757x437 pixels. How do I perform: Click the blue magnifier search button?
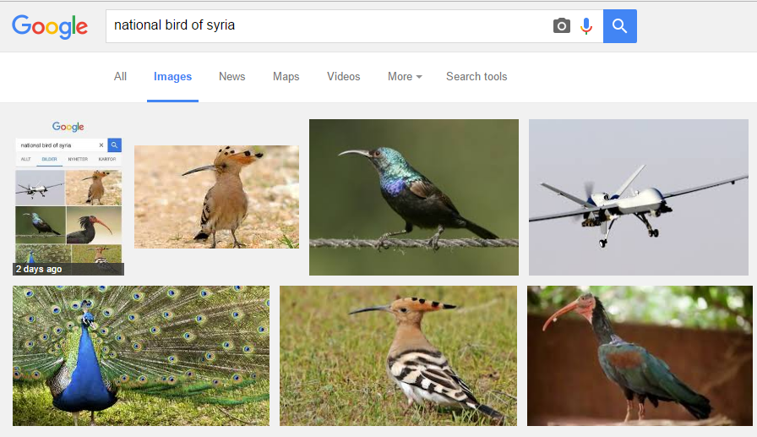pos(619,26)
